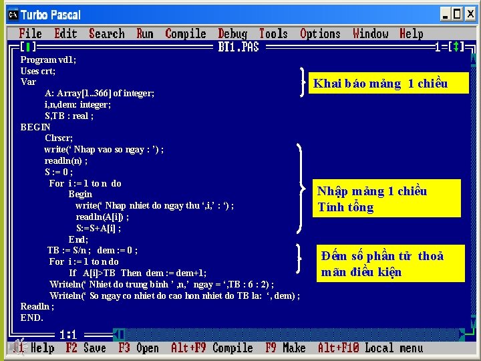Image resolution: width=481 pixels, height=361 pixels.
Task: Click the BT1.PAS window title
Action: [x=238, y=47]
